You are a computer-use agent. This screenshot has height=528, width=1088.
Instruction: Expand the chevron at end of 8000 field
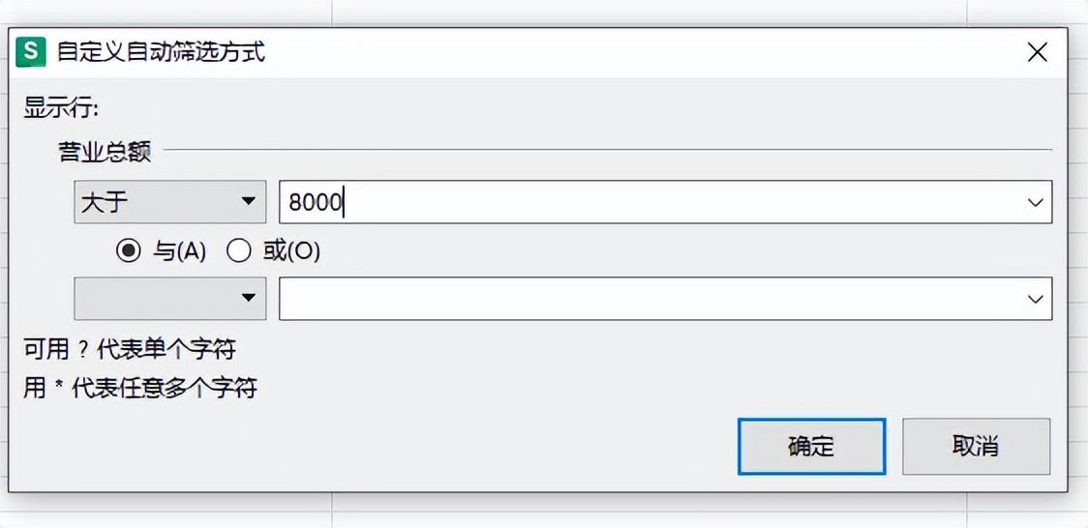pos(1036,202)
